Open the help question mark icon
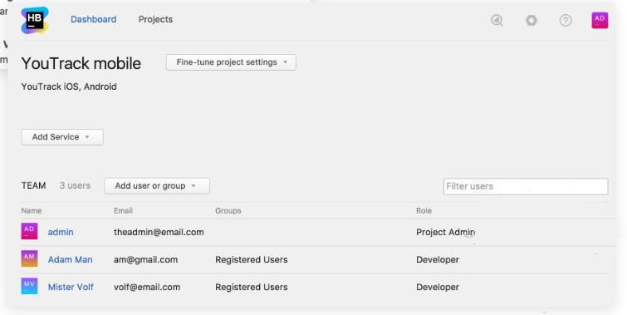The image size is (627, 315). pos(566,20)
